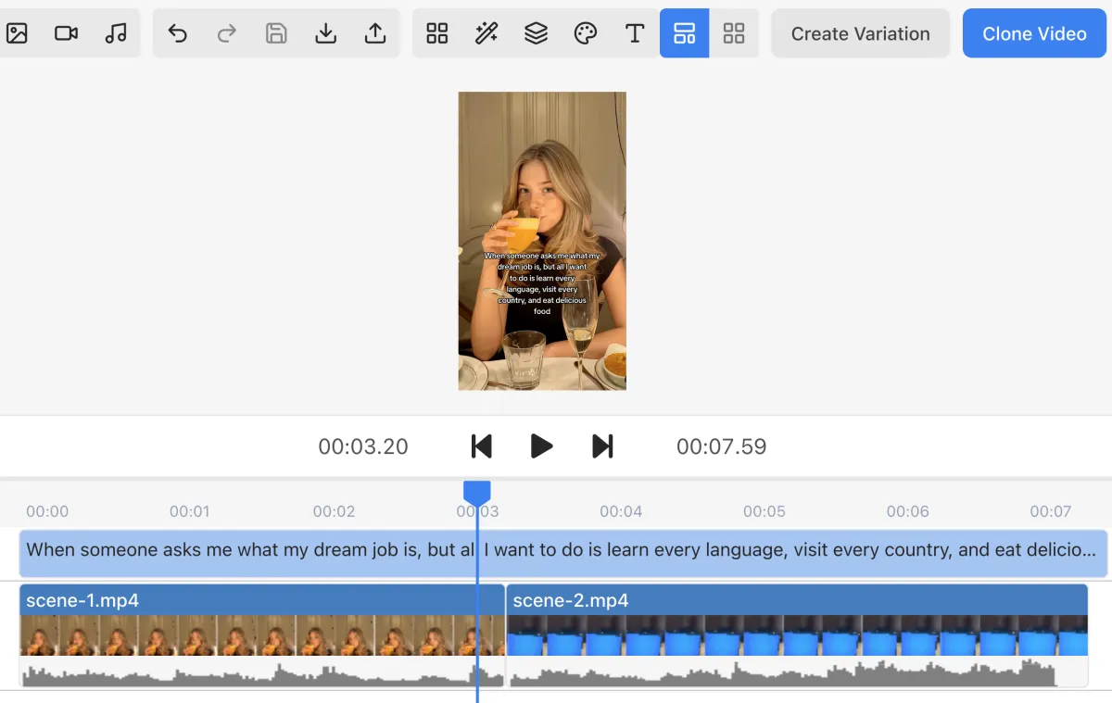Select the Text tool icon
This screenshot has height=703, width=1112.
635,34
